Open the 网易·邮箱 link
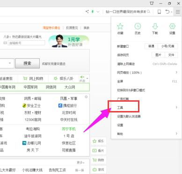182x174 pixels. (33, 98)
